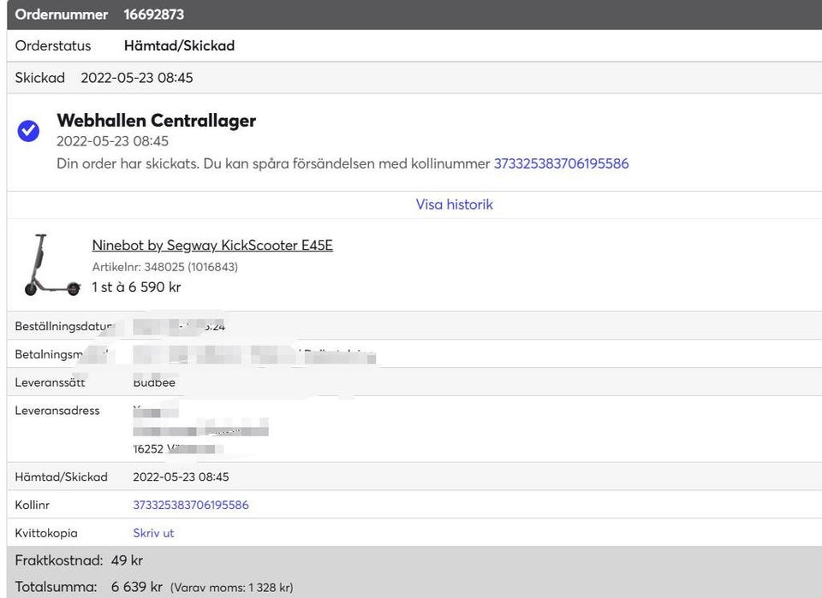Click article number 348025 (1016843)
The height and width of the screenshot is (598, 822).
pyautogui.click(x=164, y=267)
